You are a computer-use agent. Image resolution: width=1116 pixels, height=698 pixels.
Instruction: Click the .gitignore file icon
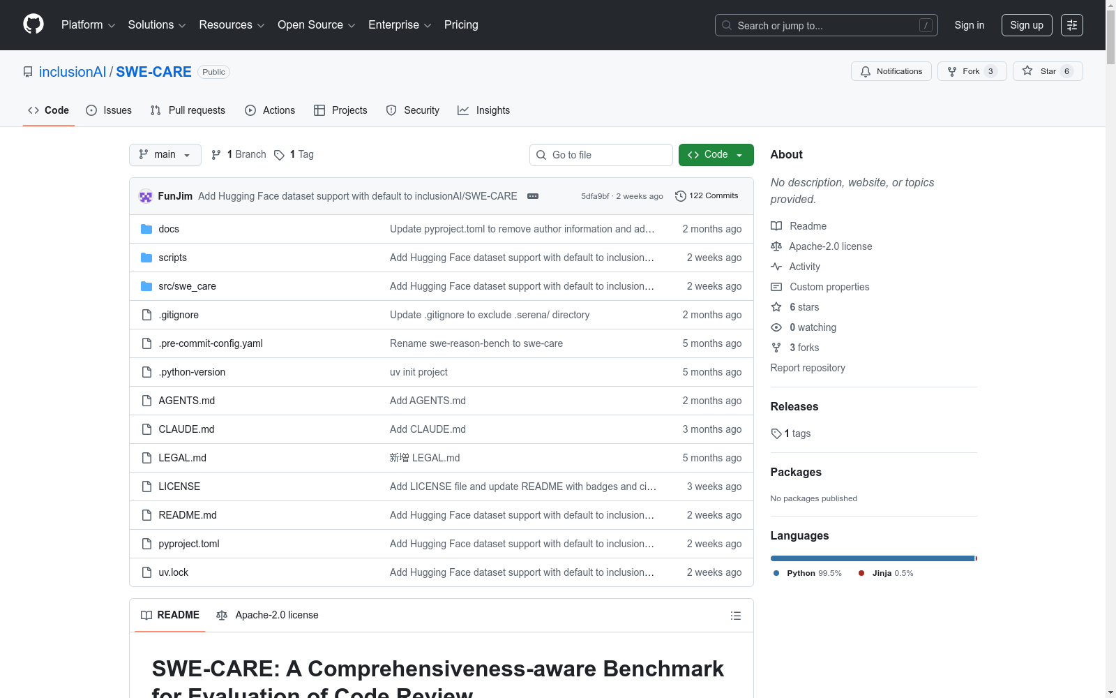click(146, 315)
